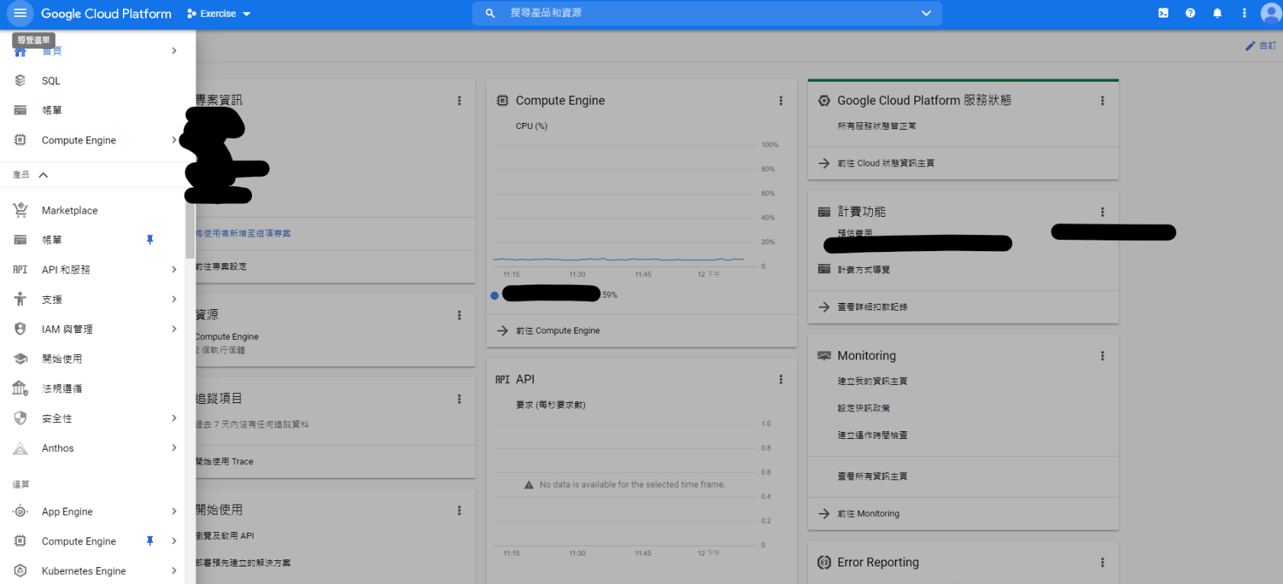The height and width of the screenshot is (584, 1283).
Task: Expand the Kubernetes Engine submenu arrow
Action: (174, 571)
